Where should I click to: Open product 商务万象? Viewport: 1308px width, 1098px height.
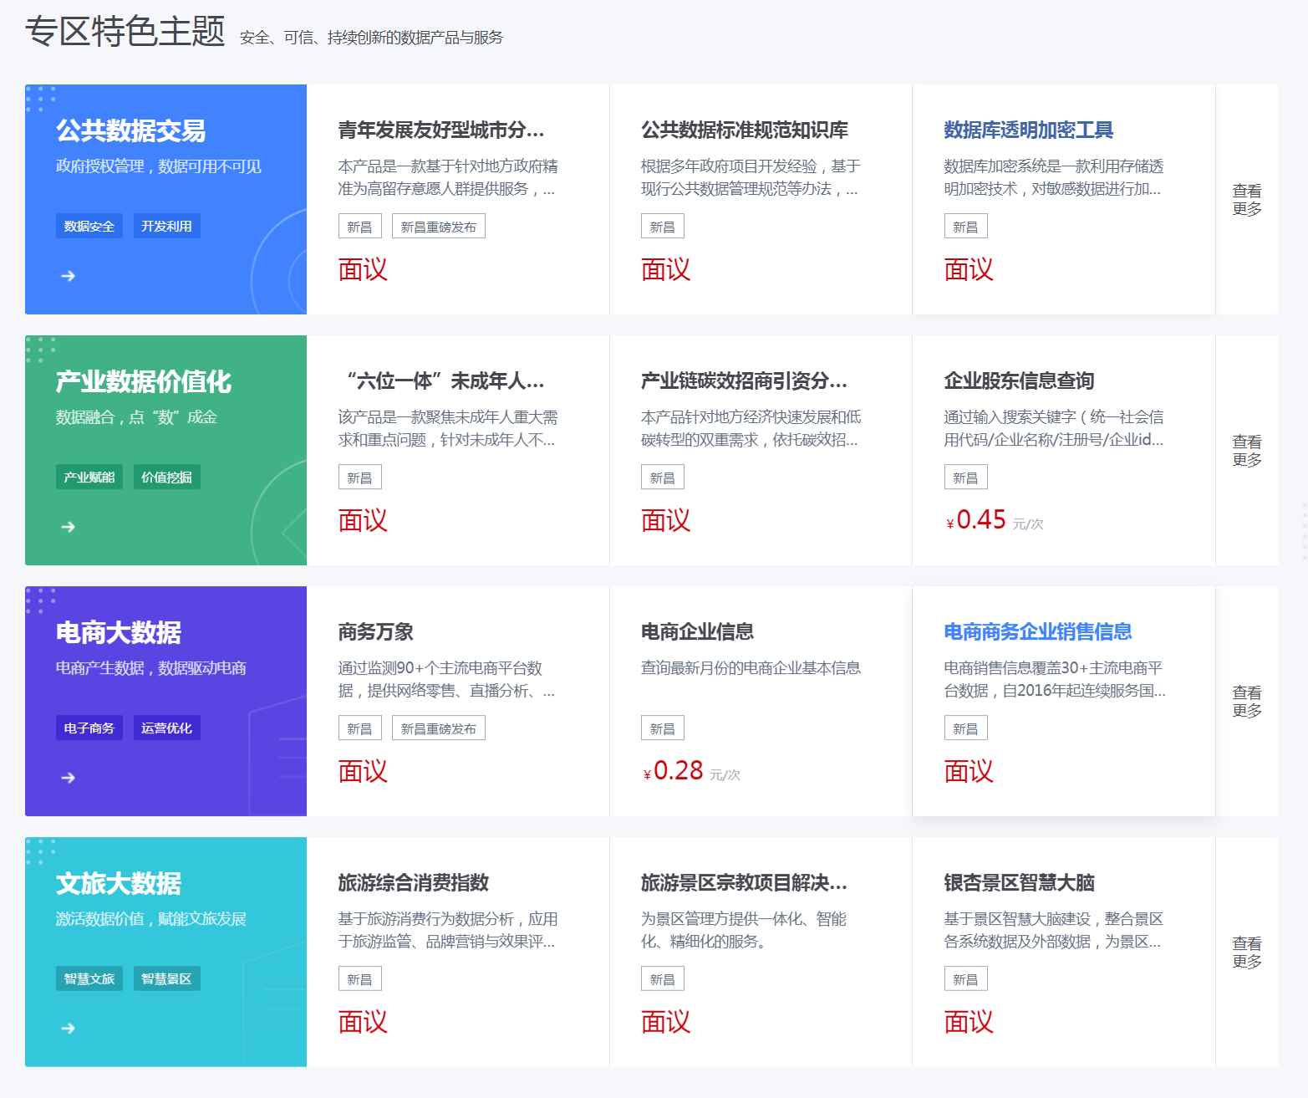[376, 632]
